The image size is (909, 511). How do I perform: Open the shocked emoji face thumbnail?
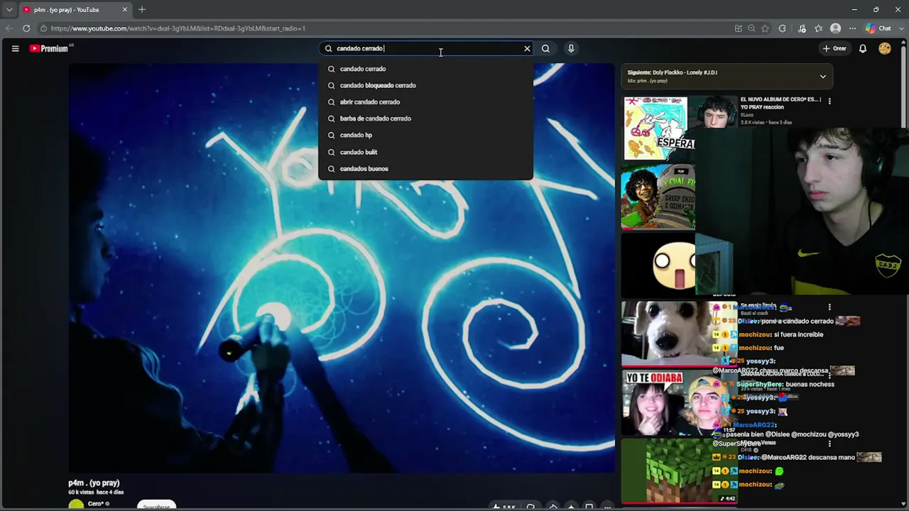pos(659,265)
